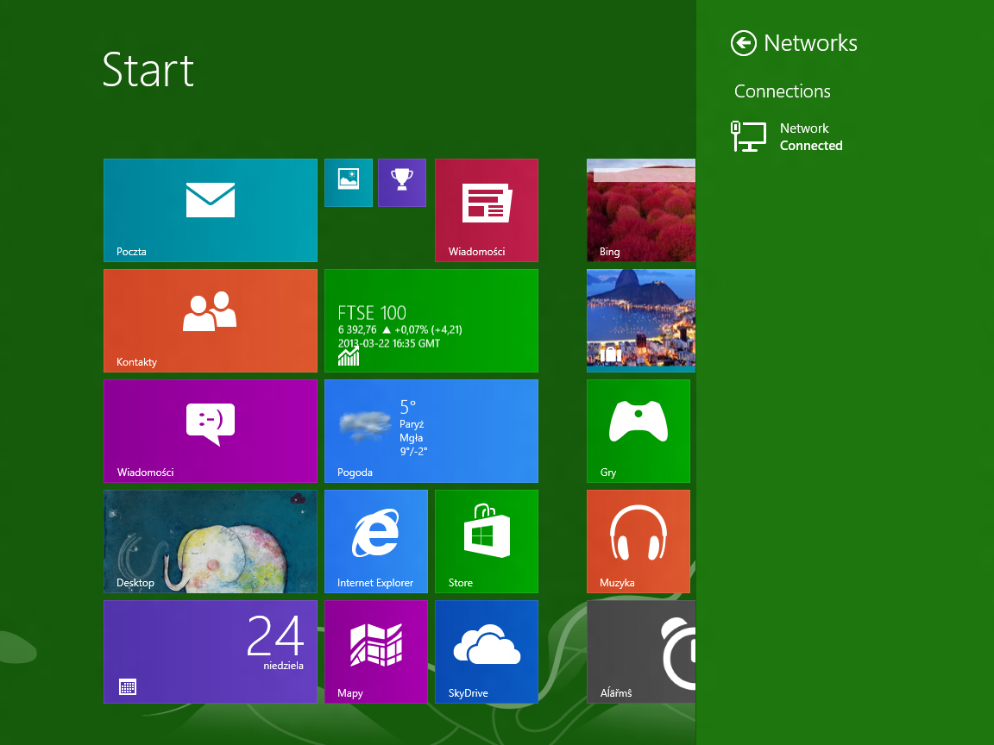Click the wired network computer icon
Screen dimensions: 994x745
pyautogui.click(x=749, y=137)
